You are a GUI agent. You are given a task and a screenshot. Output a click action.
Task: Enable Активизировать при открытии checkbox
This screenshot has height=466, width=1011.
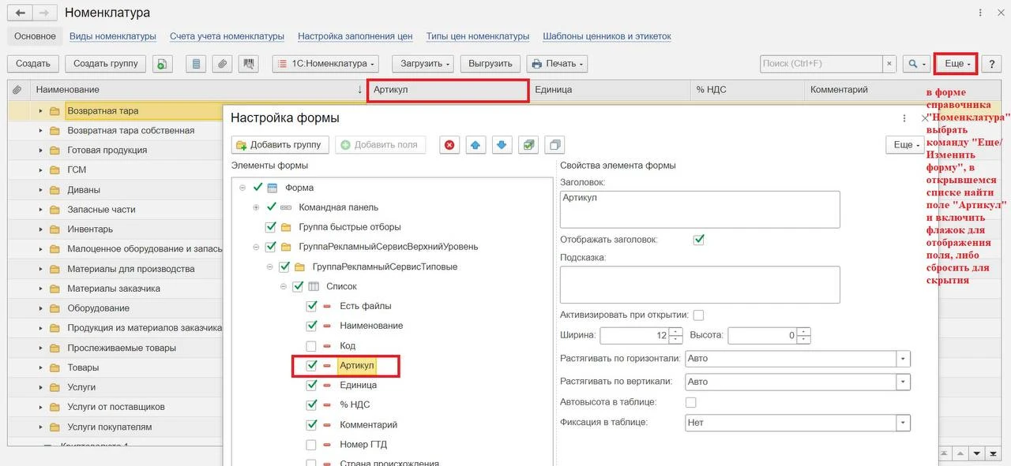pos(698,315)
